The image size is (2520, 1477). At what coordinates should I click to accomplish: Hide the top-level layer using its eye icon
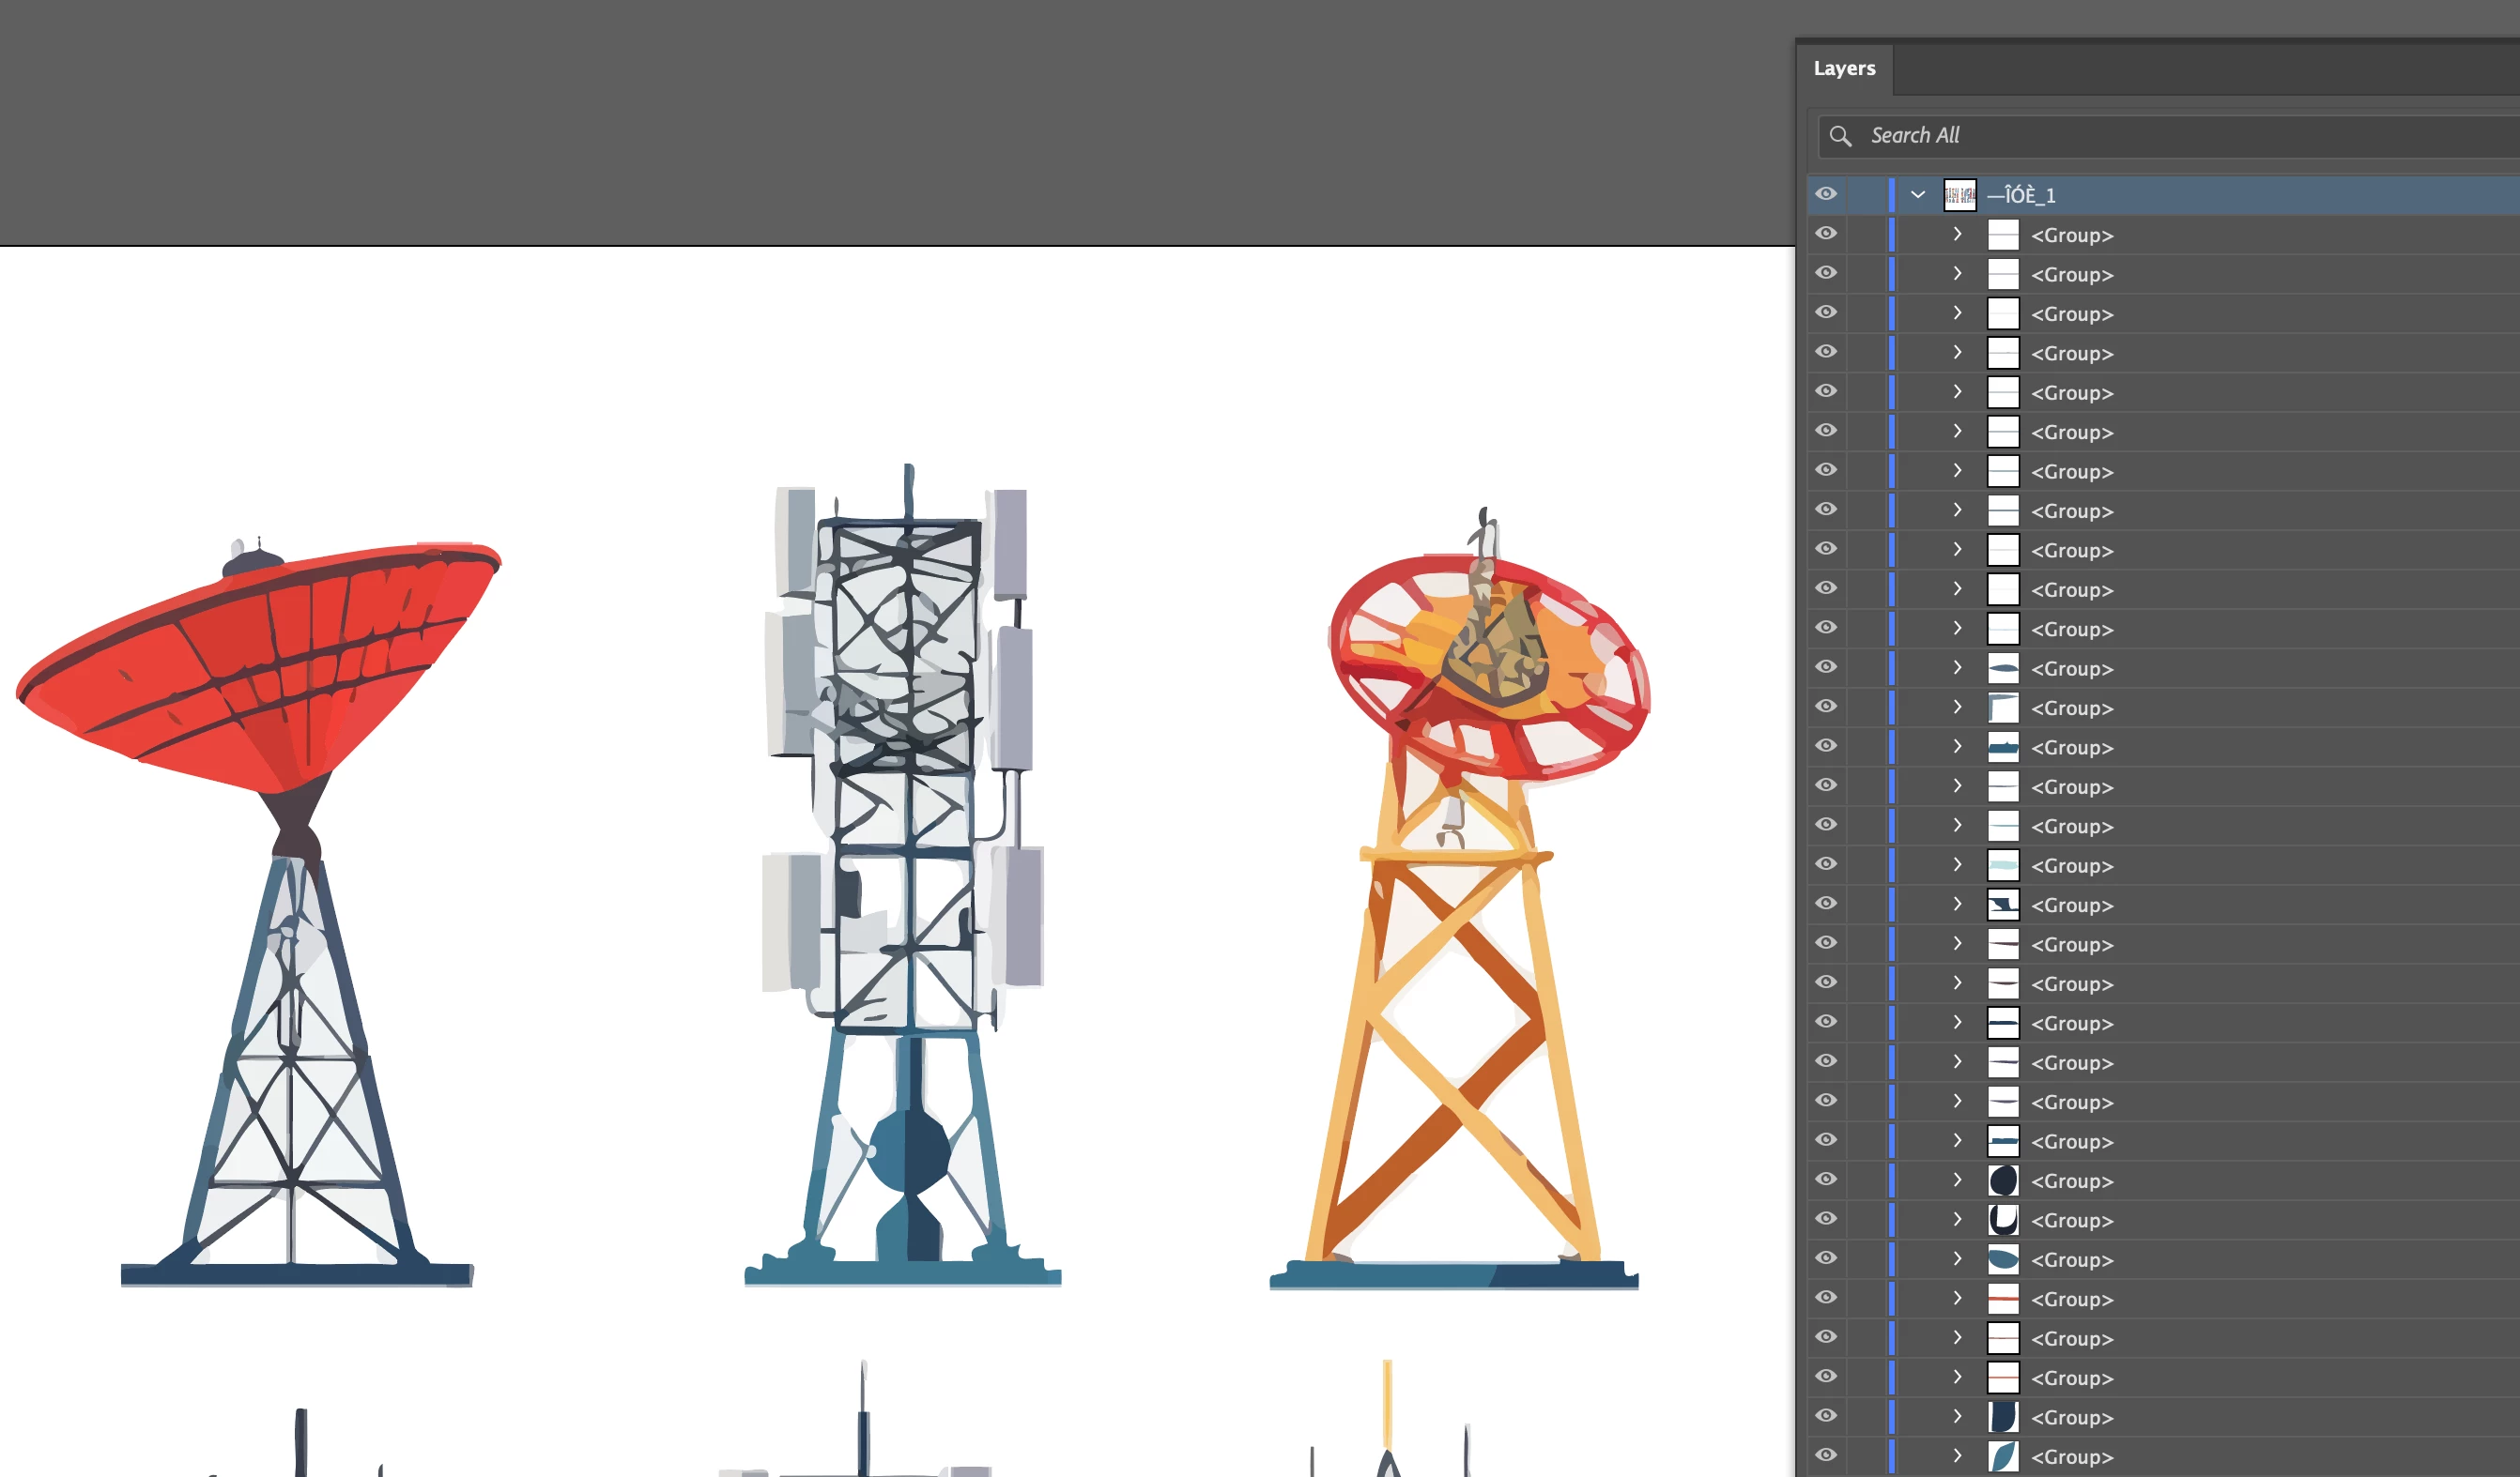coord(1826,194)
